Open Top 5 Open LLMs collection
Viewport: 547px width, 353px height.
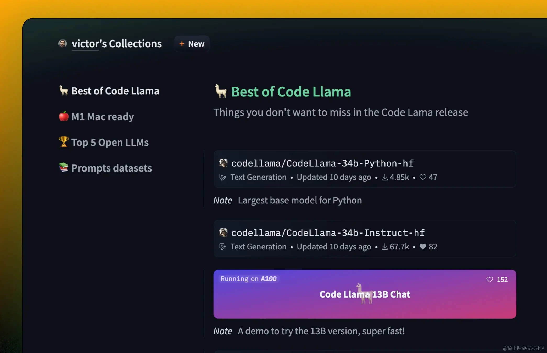(110, 143)
